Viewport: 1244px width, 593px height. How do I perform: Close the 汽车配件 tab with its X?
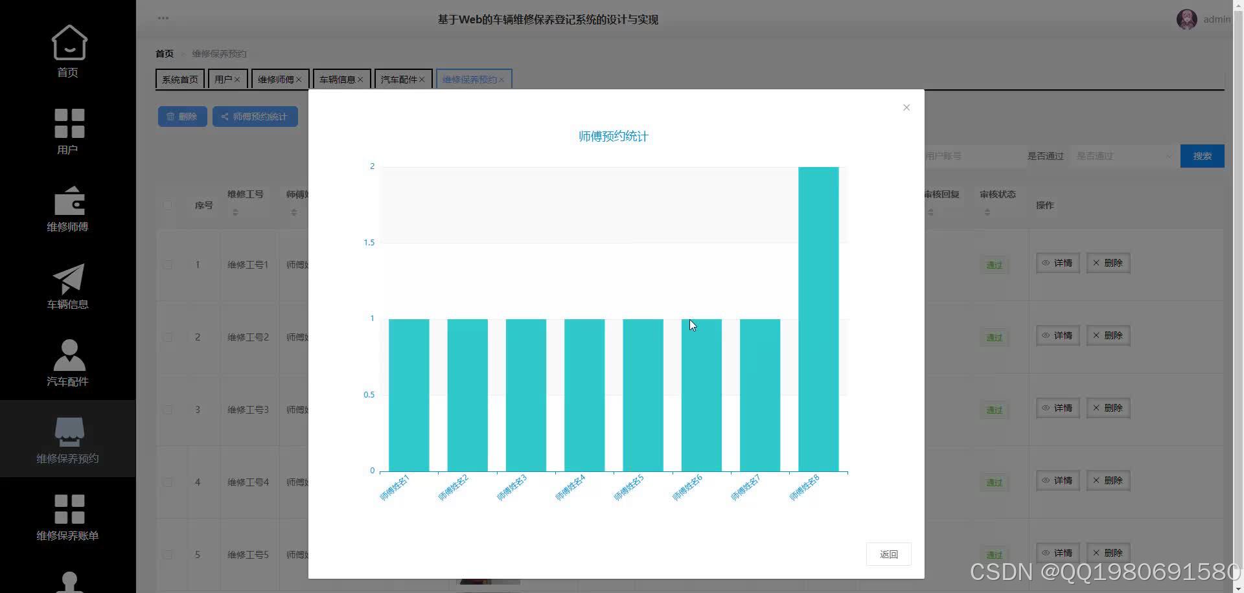422,80
